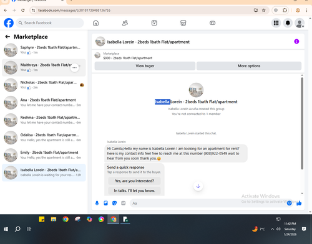Screen dimensions: 312x244
Task: Send quick response 'In talks. I'll let you know.'
Action: (x=134, y=190)
